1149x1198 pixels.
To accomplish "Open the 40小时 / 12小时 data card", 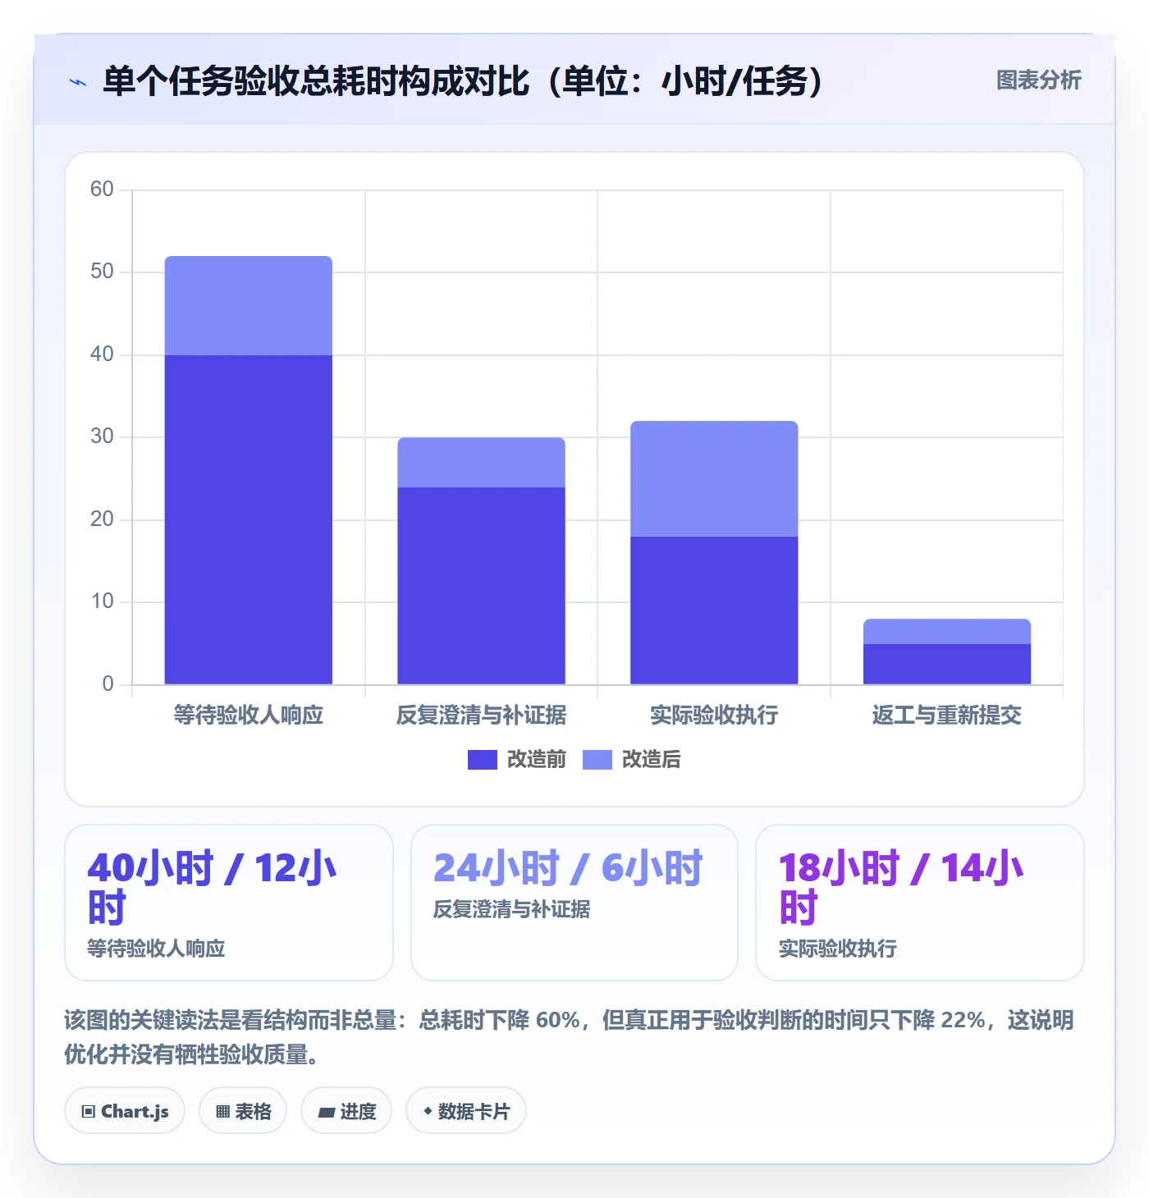I will [x=229, y=903].
